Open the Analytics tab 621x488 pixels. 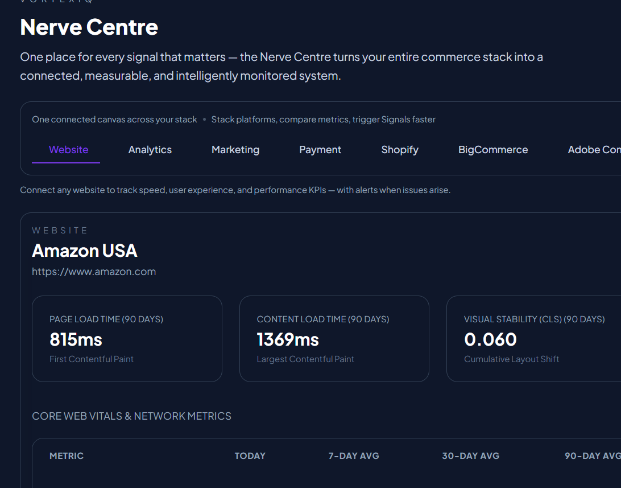[x=150, y=150]
